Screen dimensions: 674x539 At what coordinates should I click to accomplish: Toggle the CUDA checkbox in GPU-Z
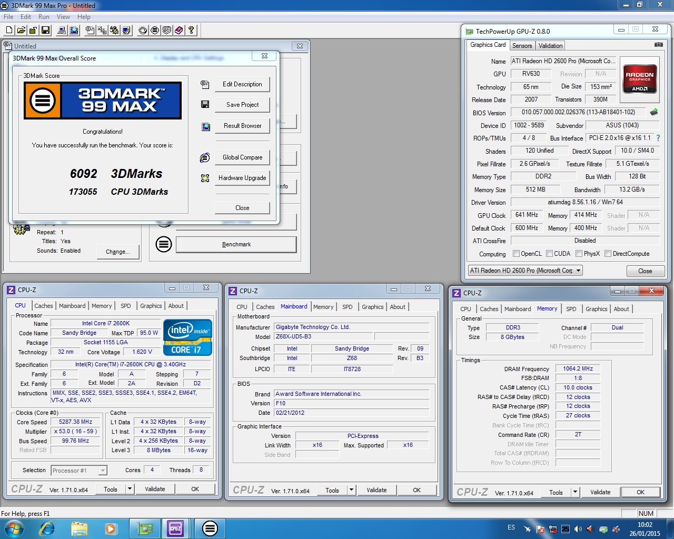pyautogui.click(x=549, y=254)
